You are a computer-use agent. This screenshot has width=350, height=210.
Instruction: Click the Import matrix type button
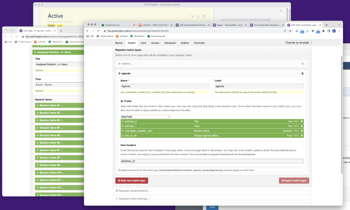(x=294, y=181)
